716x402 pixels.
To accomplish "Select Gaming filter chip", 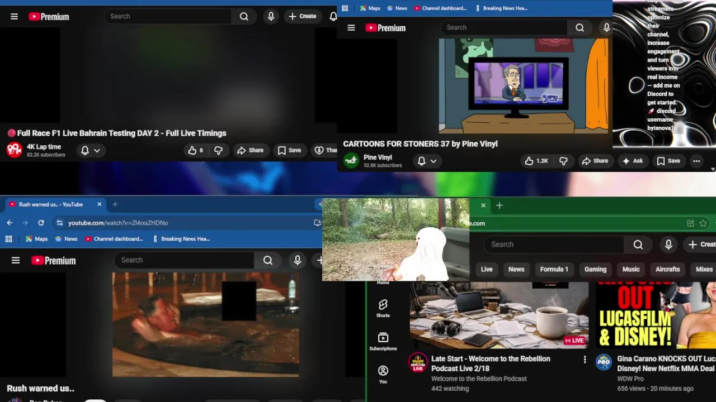I will [595, 269].
